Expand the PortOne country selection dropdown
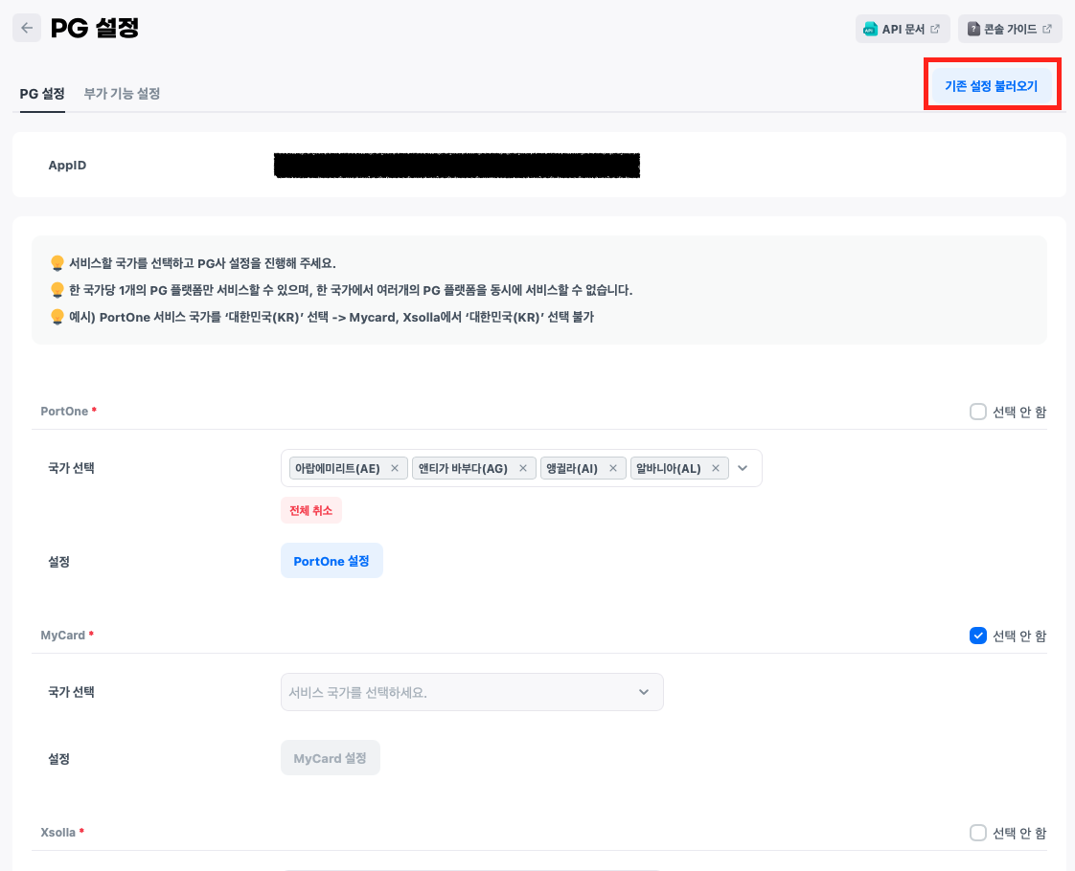1075x871 pixels. (x=743, y=468)
